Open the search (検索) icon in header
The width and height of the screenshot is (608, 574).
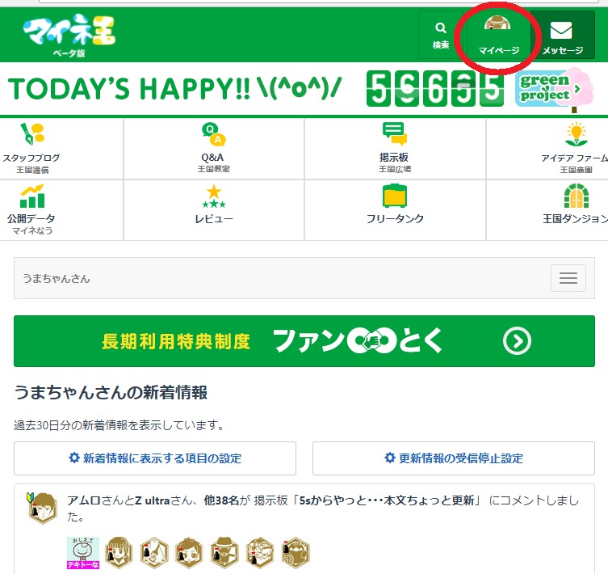(441, 28)
